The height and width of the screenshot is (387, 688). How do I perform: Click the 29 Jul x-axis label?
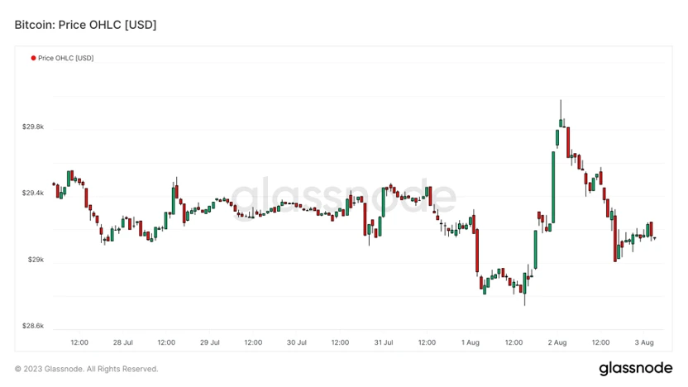pyautogui.click(x=210, y=342)
